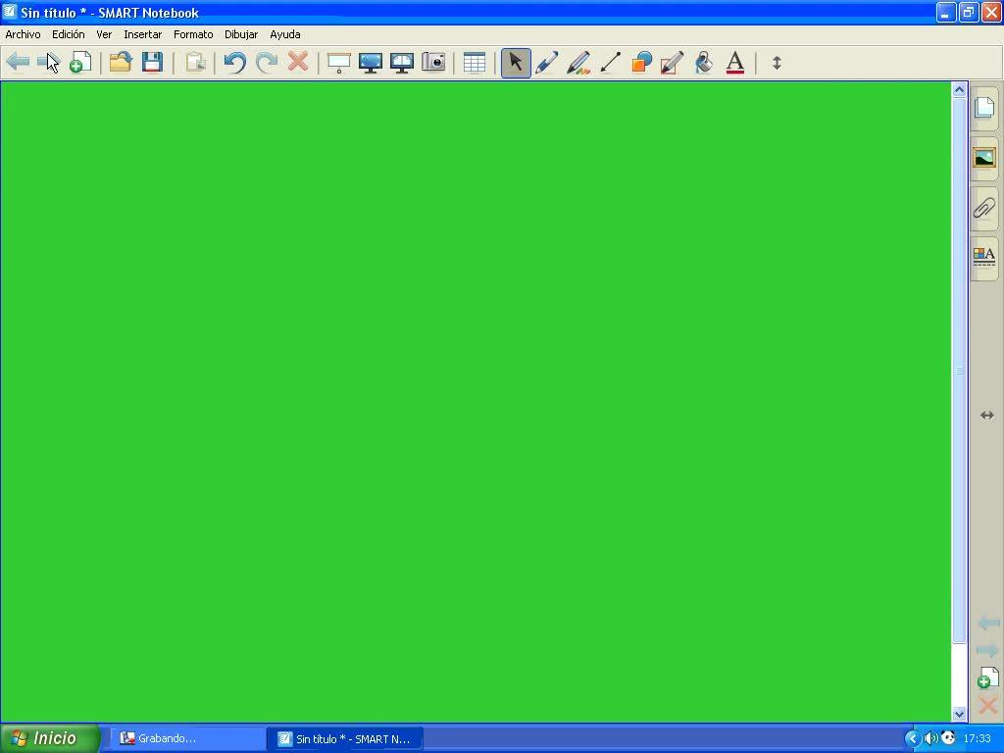Go to next page in sidebar bottom
The image size is (1004, 753).
tap(988, 651)
